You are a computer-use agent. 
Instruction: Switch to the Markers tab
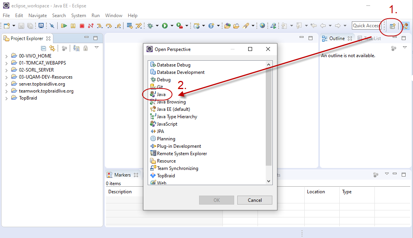122,175
